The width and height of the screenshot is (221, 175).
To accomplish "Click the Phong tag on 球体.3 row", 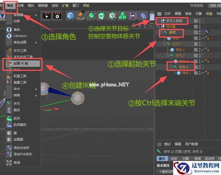I will pyautogui.click(x=207, y=49).
